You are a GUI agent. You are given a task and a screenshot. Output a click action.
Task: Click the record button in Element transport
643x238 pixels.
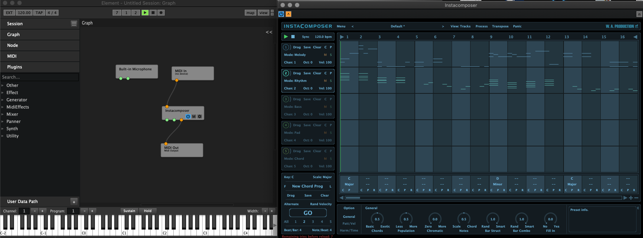(161, 13)
